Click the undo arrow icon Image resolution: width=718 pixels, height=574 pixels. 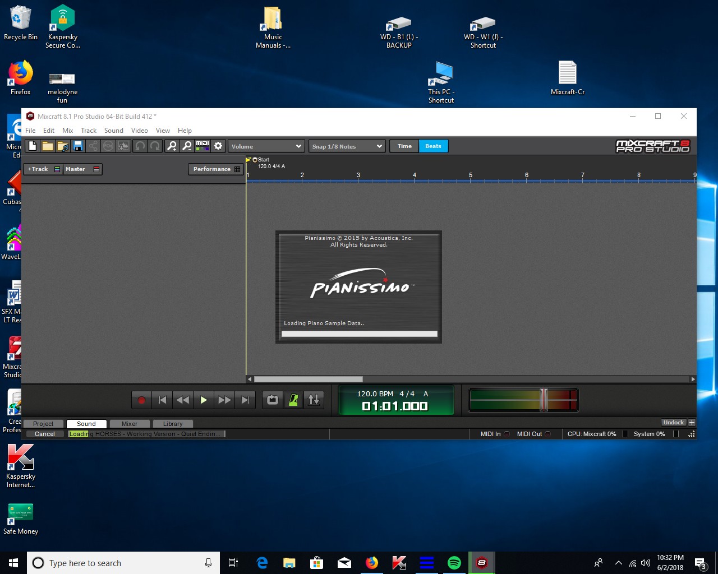[x=140, y=146]
